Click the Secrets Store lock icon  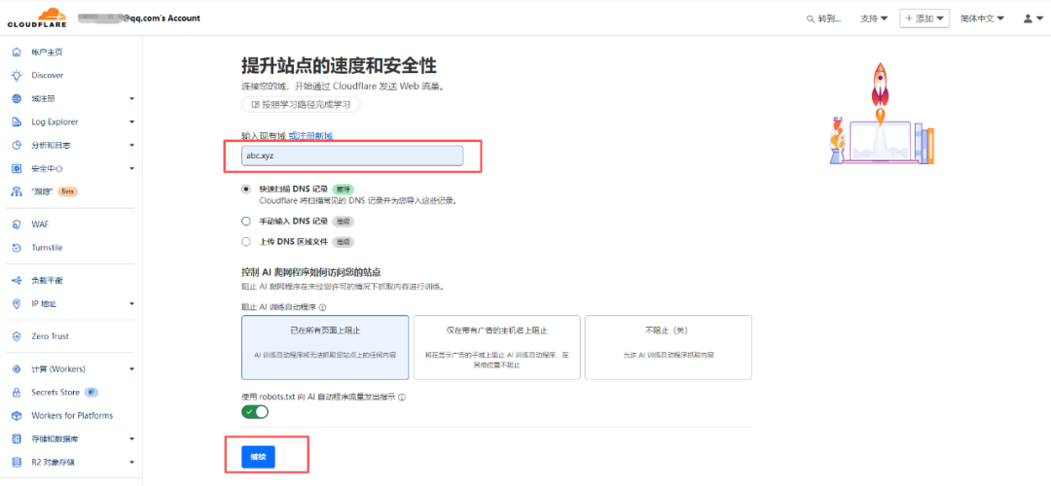(x=17, y=393)
